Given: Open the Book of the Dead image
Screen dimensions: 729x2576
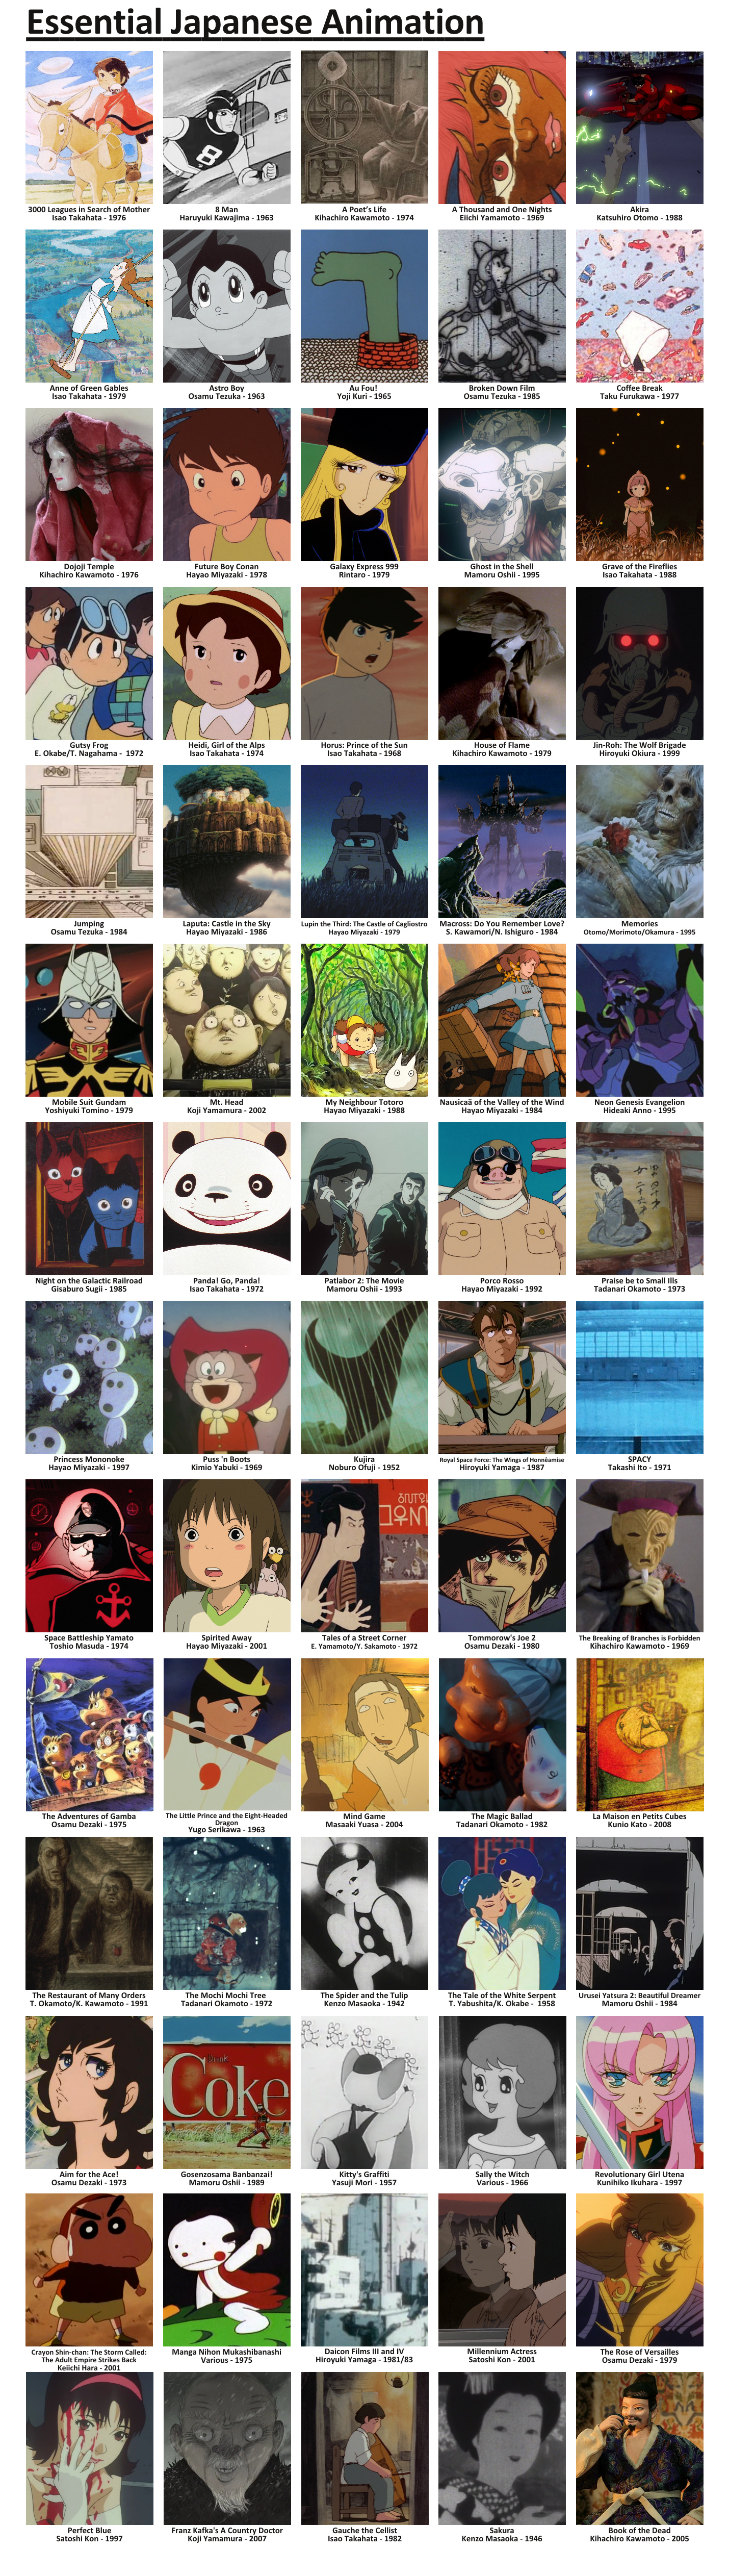Looking at the screenshot, I should (x=639, y=2449).
